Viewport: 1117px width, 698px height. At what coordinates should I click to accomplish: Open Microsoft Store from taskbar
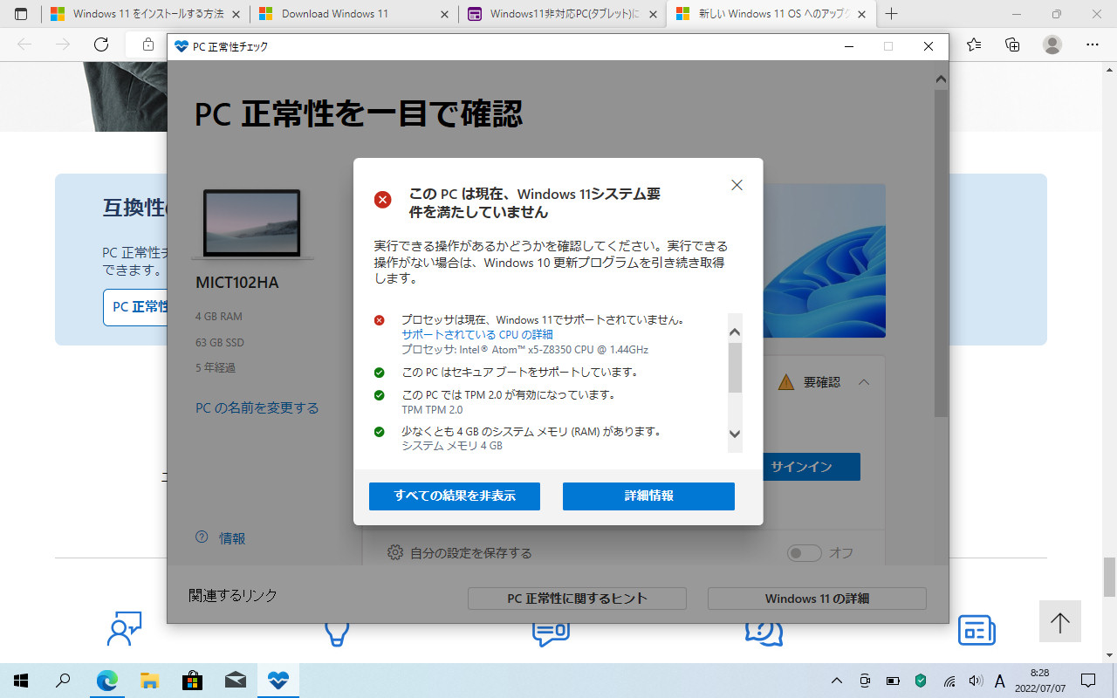point(192,681)
